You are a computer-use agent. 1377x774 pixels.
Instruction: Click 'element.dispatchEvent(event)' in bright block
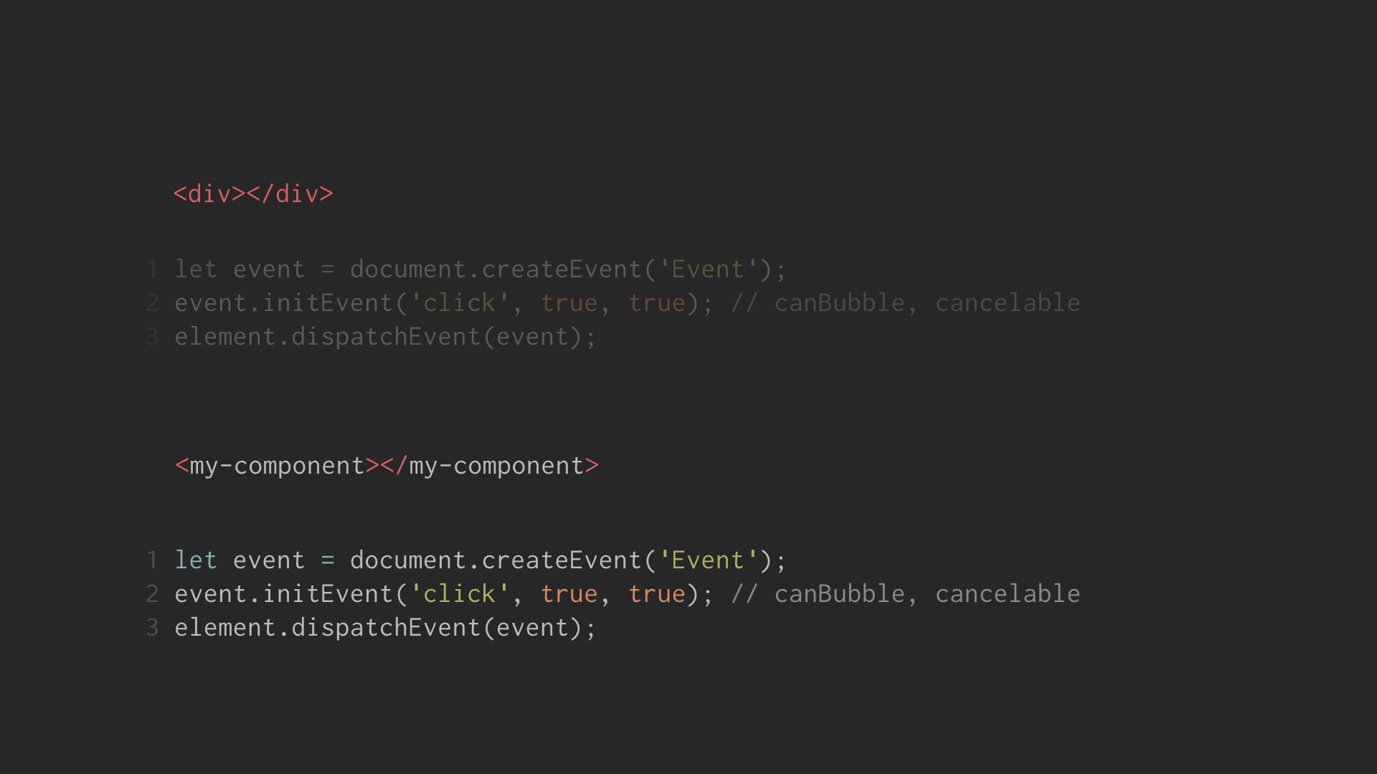pos(378,628)
